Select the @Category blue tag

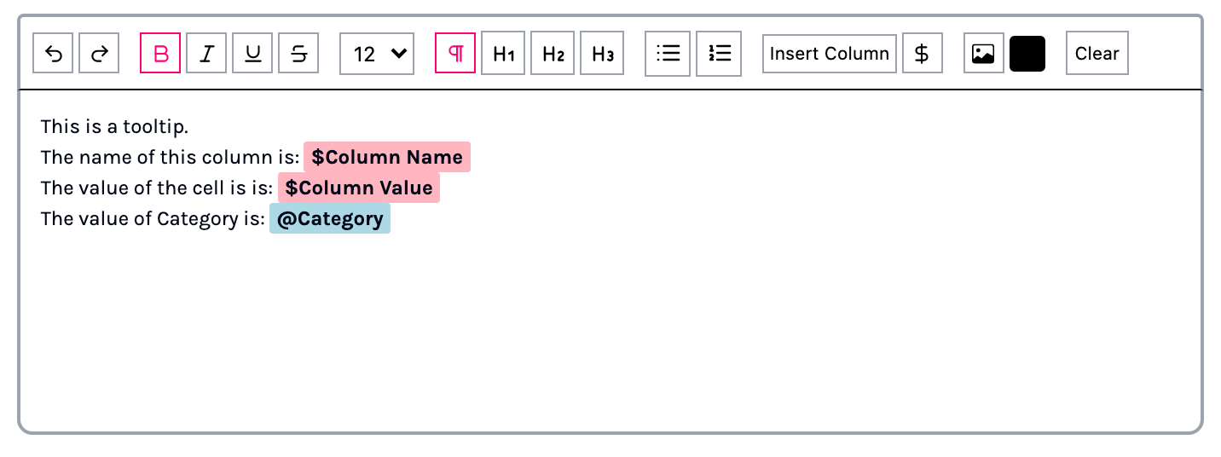[x=330, y=219]
